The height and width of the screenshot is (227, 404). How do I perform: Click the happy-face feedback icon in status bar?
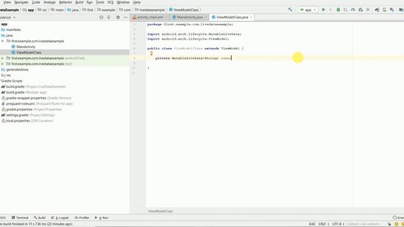[396, 224]
